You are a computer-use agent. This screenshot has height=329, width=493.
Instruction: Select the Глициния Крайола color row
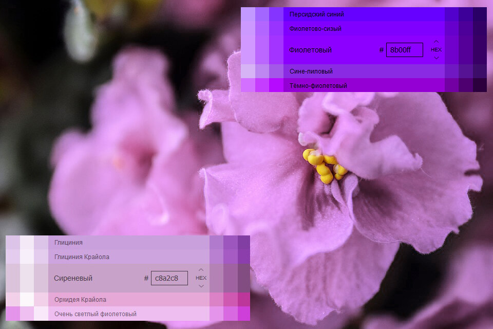pyautogui.click(x=128, y=257)
